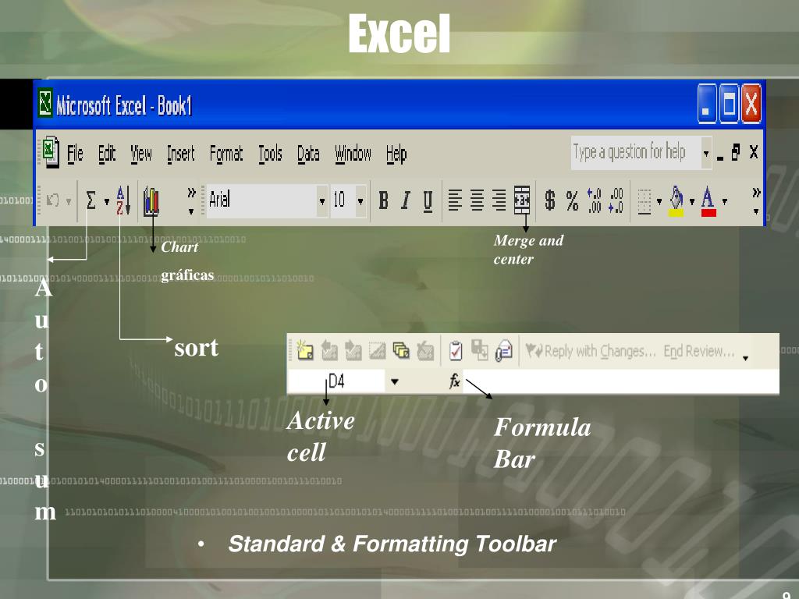
Task: Click the Show All Comments icon
Action: 401,350
